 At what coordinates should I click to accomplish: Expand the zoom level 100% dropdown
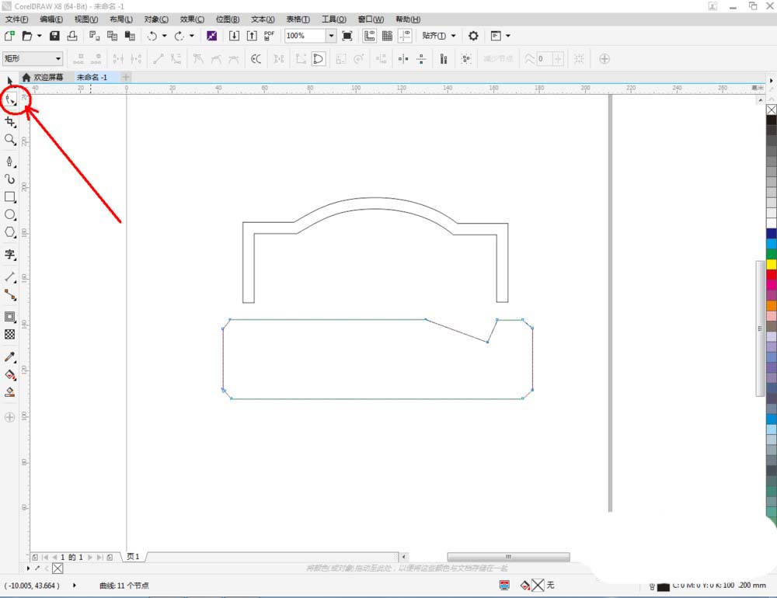coord(331,36)
